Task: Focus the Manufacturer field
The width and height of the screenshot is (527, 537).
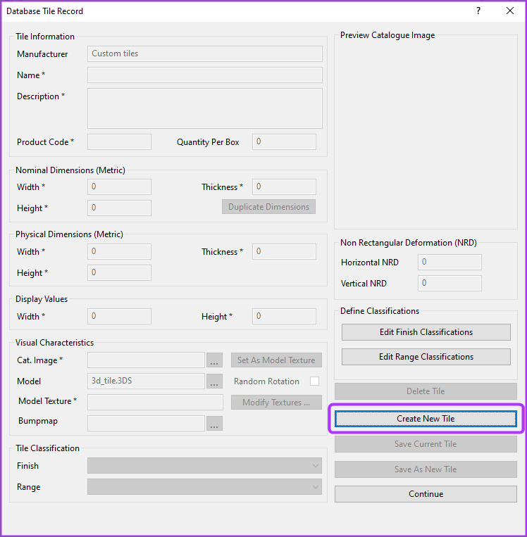Action: point(205,53)
